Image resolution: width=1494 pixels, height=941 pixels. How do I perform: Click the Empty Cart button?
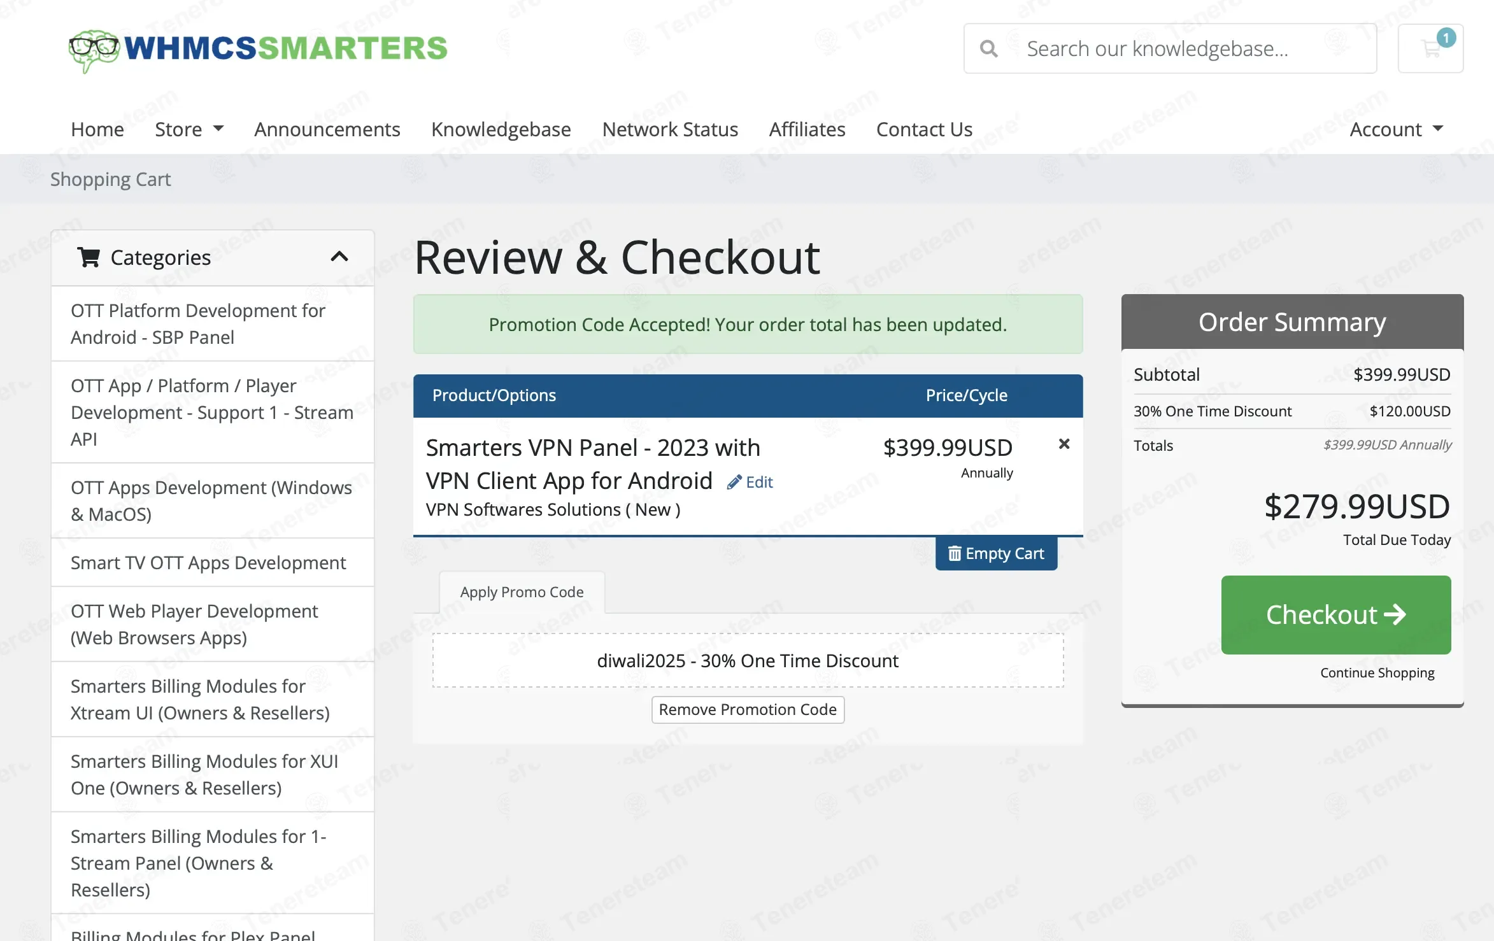996,553
